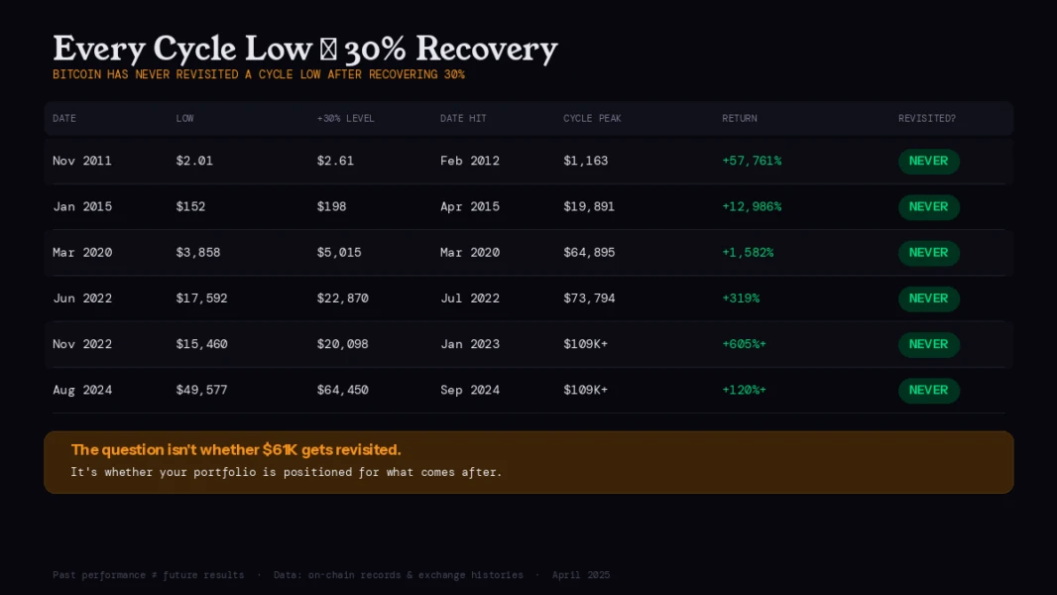
Task: Click the LOW column header
Action: click(x=185, y=119)
